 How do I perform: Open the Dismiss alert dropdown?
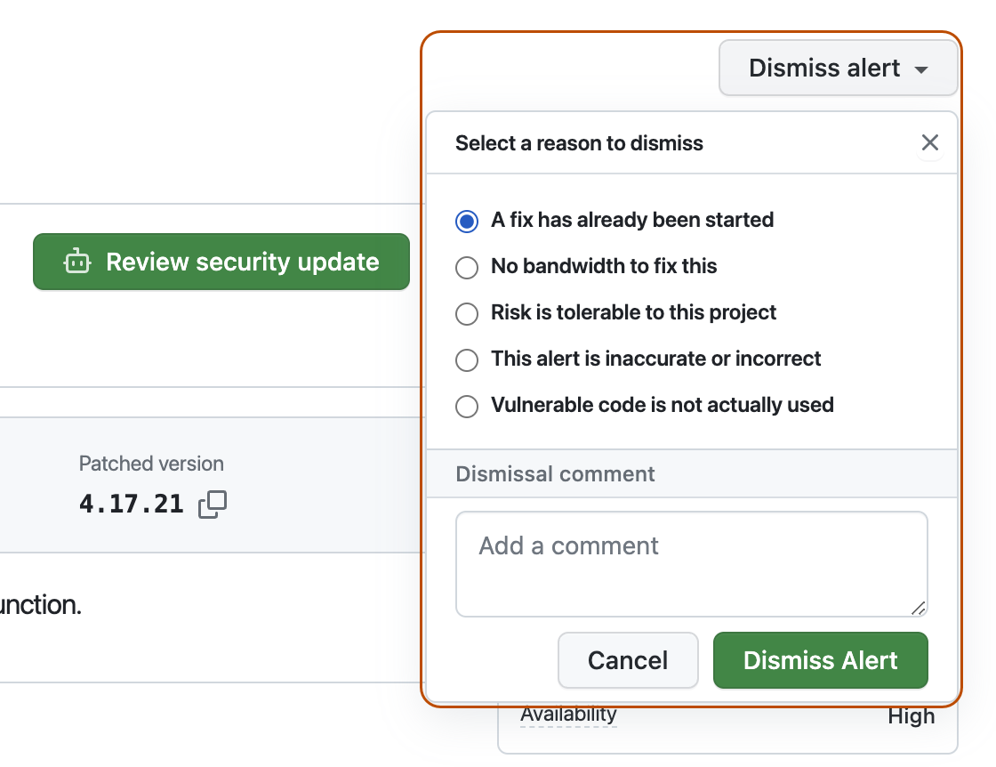coord(837,68)
